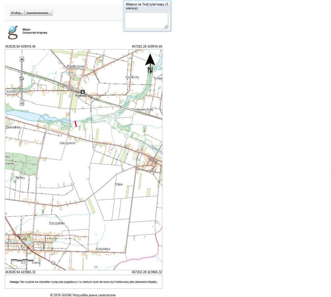Click the Geoportal krajowy logo
The width and height of the screenshot is (331, 297).
point(13,32)
